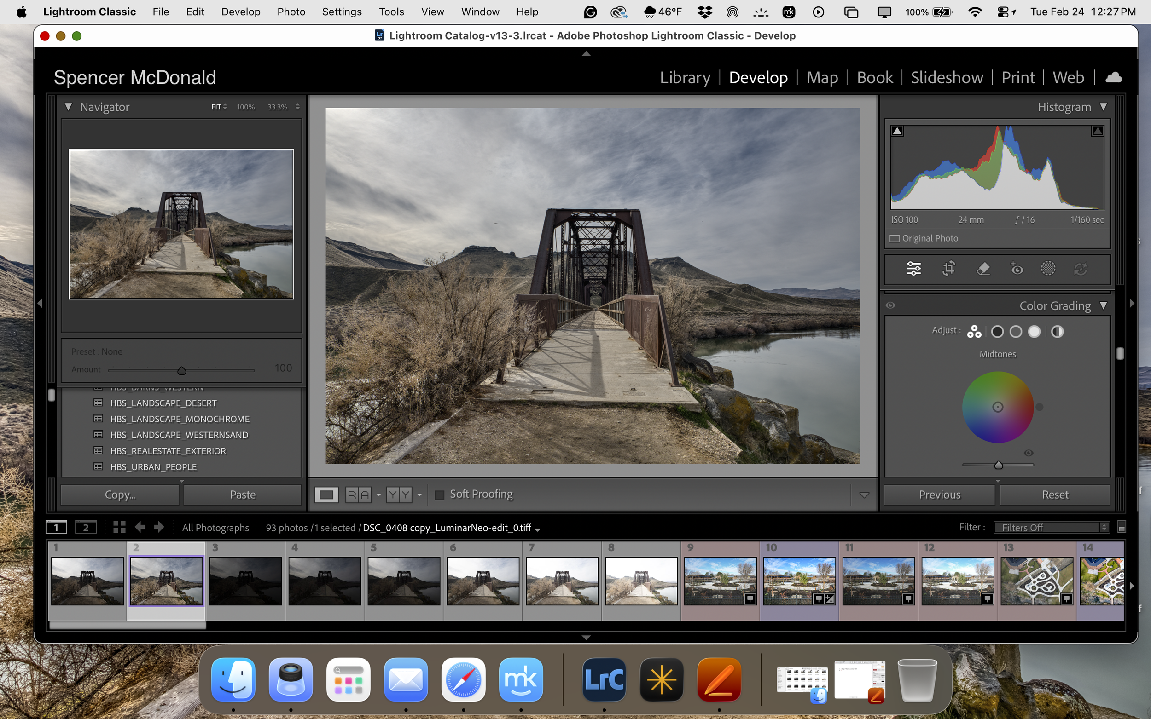
Task: Open the Develop menu in the menu bar
Action: 240,12
